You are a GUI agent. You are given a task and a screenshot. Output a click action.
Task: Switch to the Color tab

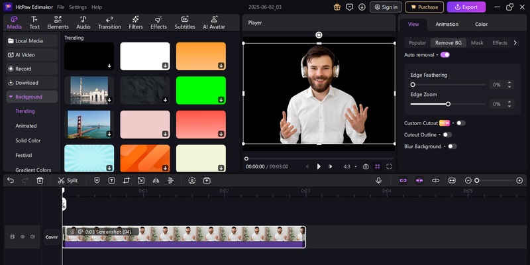coord(482,25)
